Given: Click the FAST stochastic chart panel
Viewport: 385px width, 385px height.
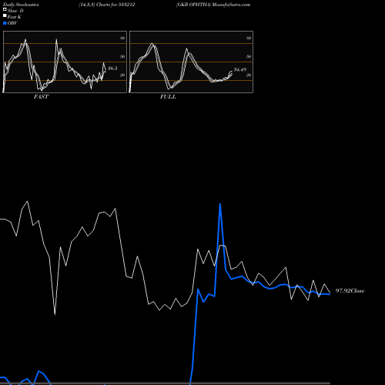Looking at the screenshot, I should pos(65,62).
